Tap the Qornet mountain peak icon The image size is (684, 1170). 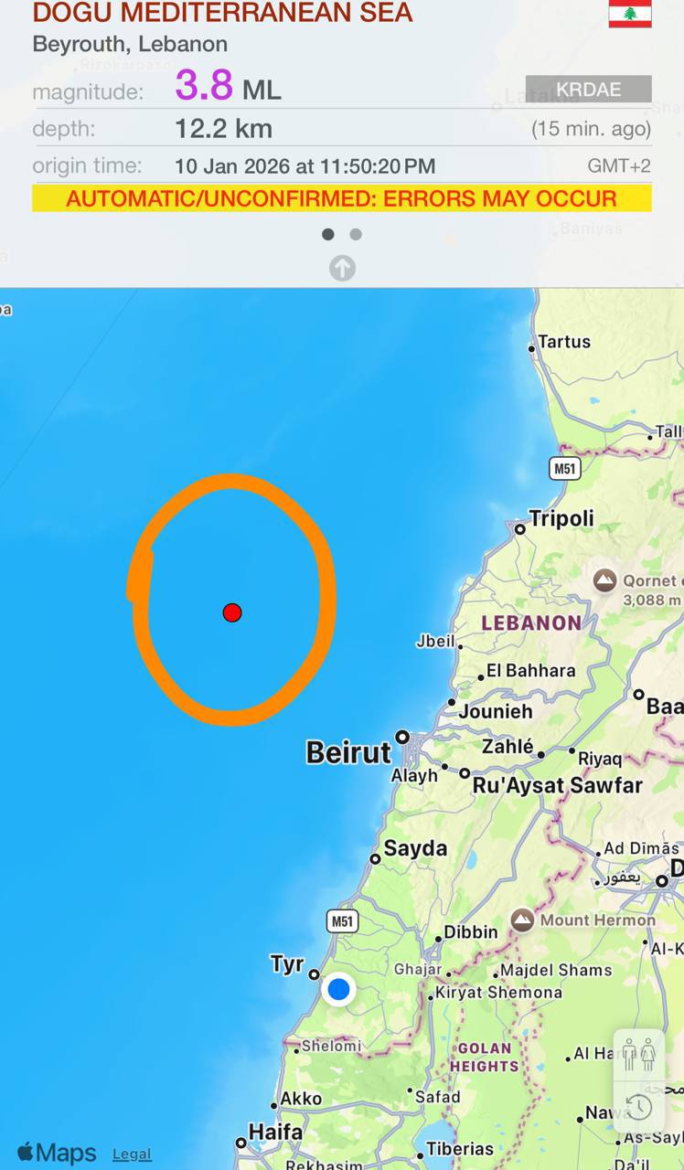coord(604,580)
